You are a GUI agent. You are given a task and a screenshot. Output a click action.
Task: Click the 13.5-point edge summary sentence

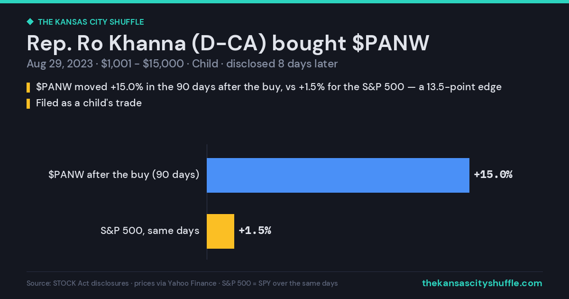[x=269, y=87]
